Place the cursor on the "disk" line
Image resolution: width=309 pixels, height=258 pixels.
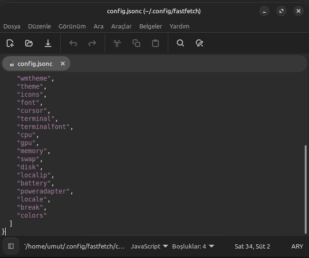[x=29, y=167]
